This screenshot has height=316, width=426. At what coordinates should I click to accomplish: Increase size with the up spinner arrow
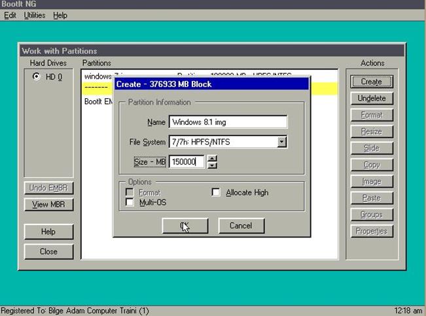(x=212, y=158)
